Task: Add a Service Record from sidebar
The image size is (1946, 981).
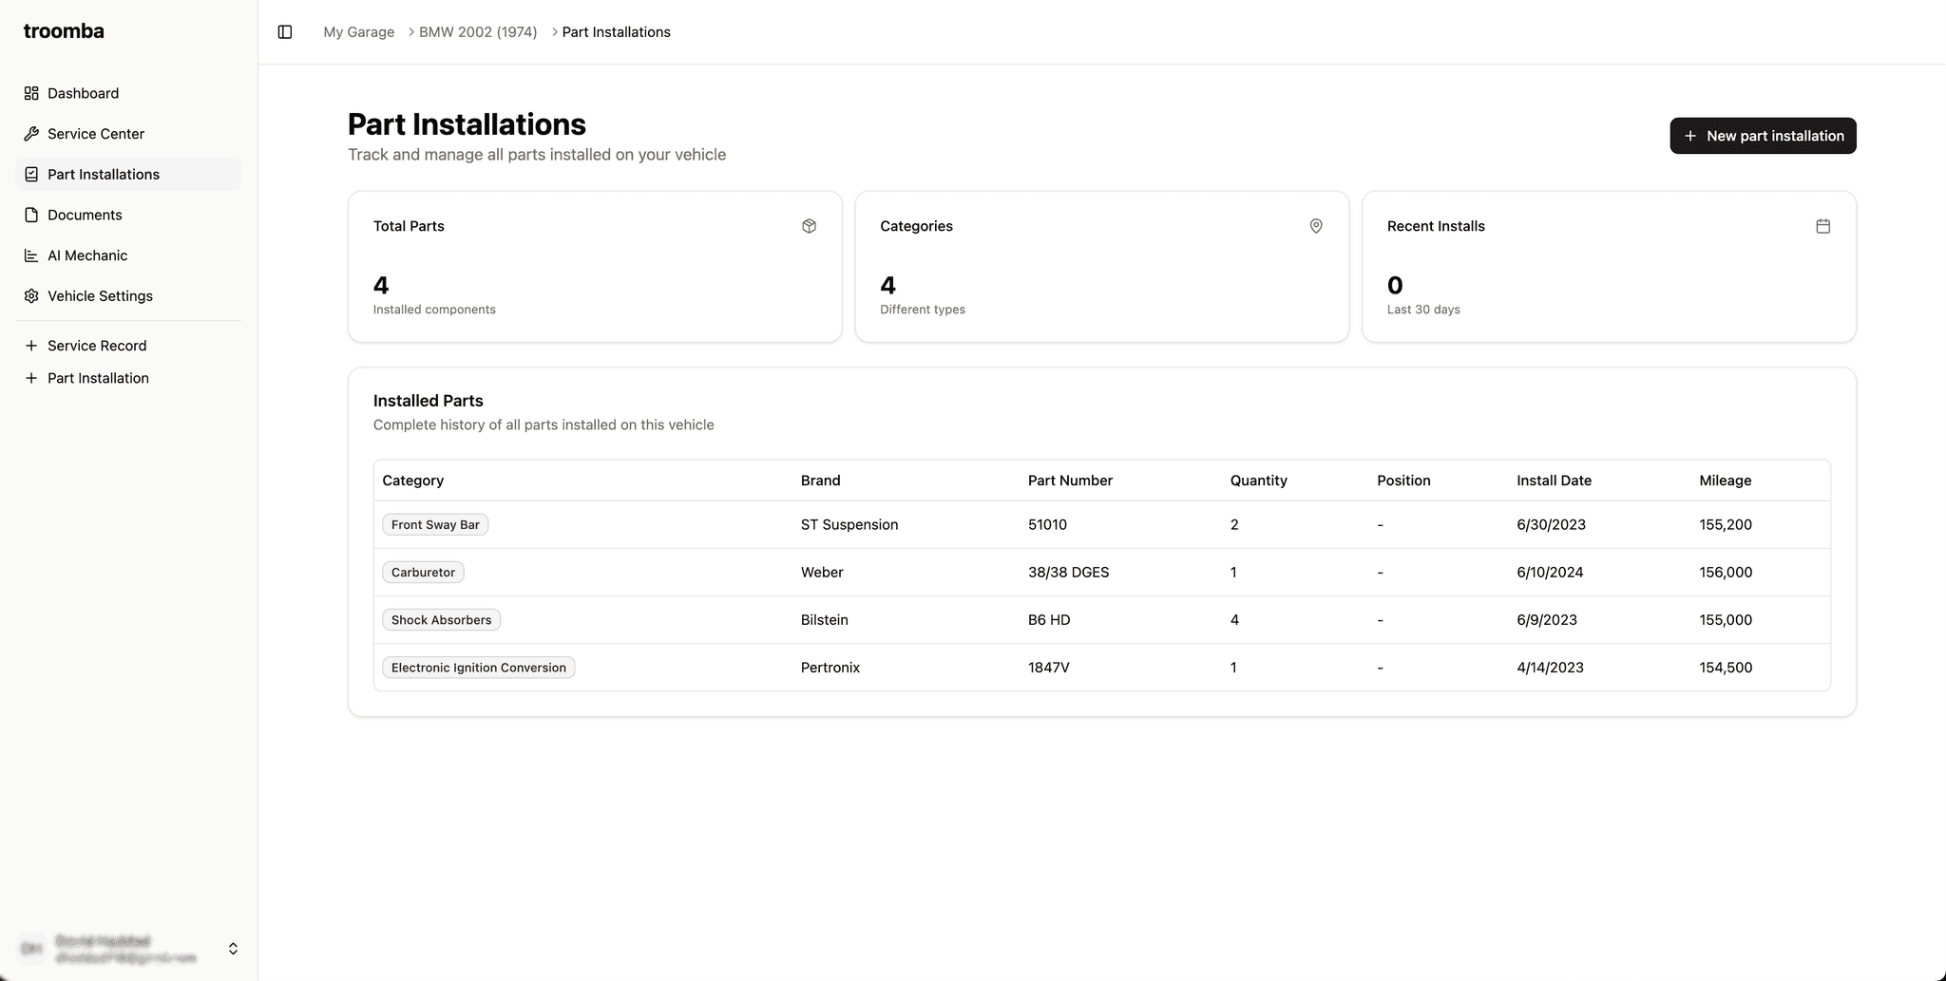Action: (x=97, y=346)
